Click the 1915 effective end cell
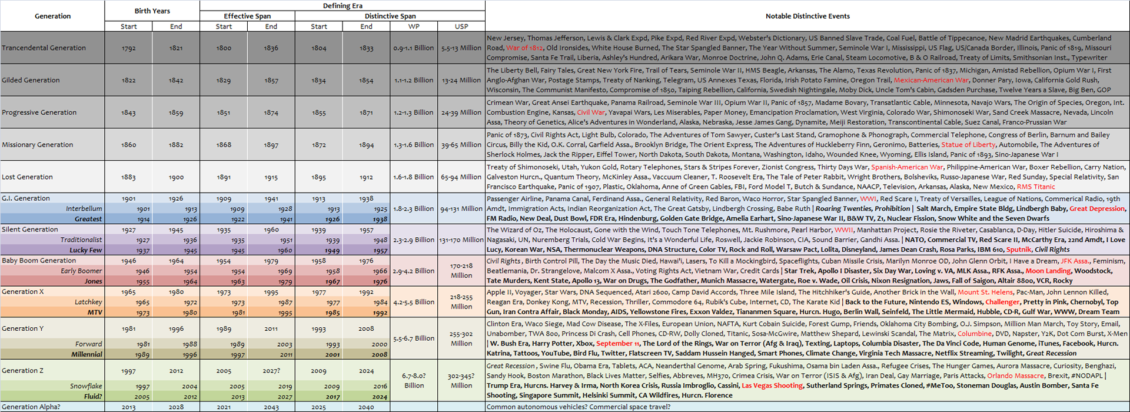 click(271, 177)
